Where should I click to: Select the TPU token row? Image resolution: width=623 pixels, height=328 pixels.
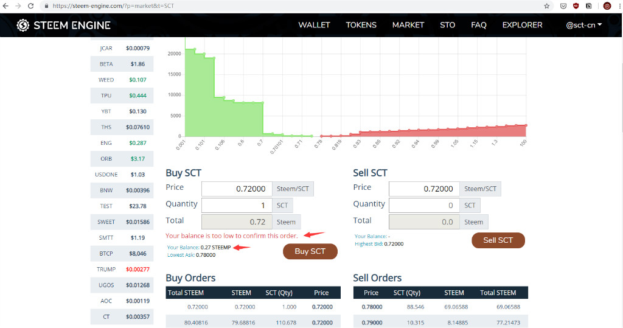coord(122,96)
